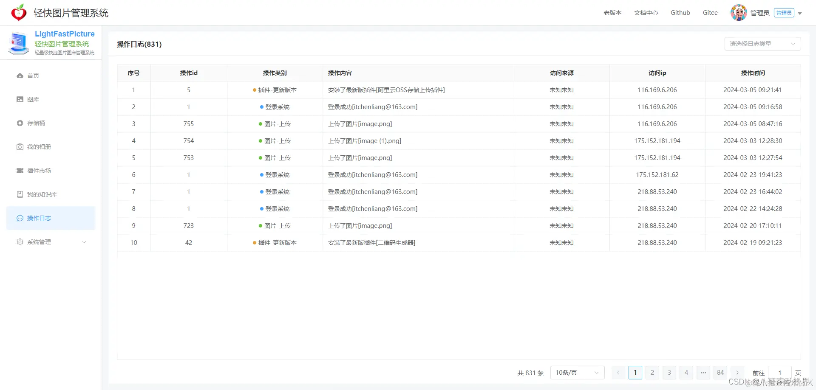Go to the previous page arrow
Image resolution: width=816 pixels, height=390 pixels.
click(618, 373)
